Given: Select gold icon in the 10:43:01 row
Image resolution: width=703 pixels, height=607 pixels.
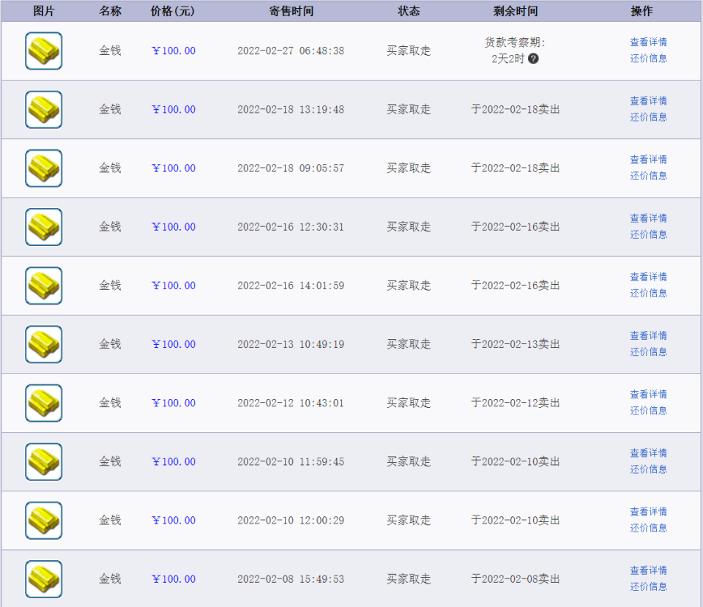Looking at the screenshot, I should point(44,403).
